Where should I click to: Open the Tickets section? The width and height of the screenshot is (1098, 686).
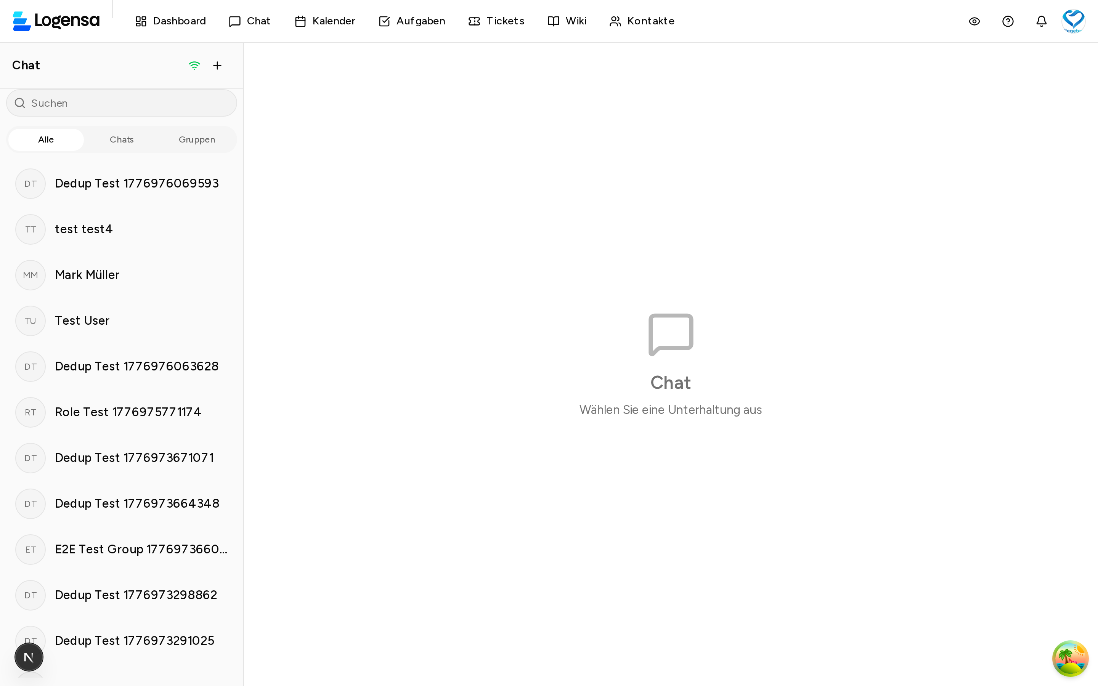coord(496,21)
